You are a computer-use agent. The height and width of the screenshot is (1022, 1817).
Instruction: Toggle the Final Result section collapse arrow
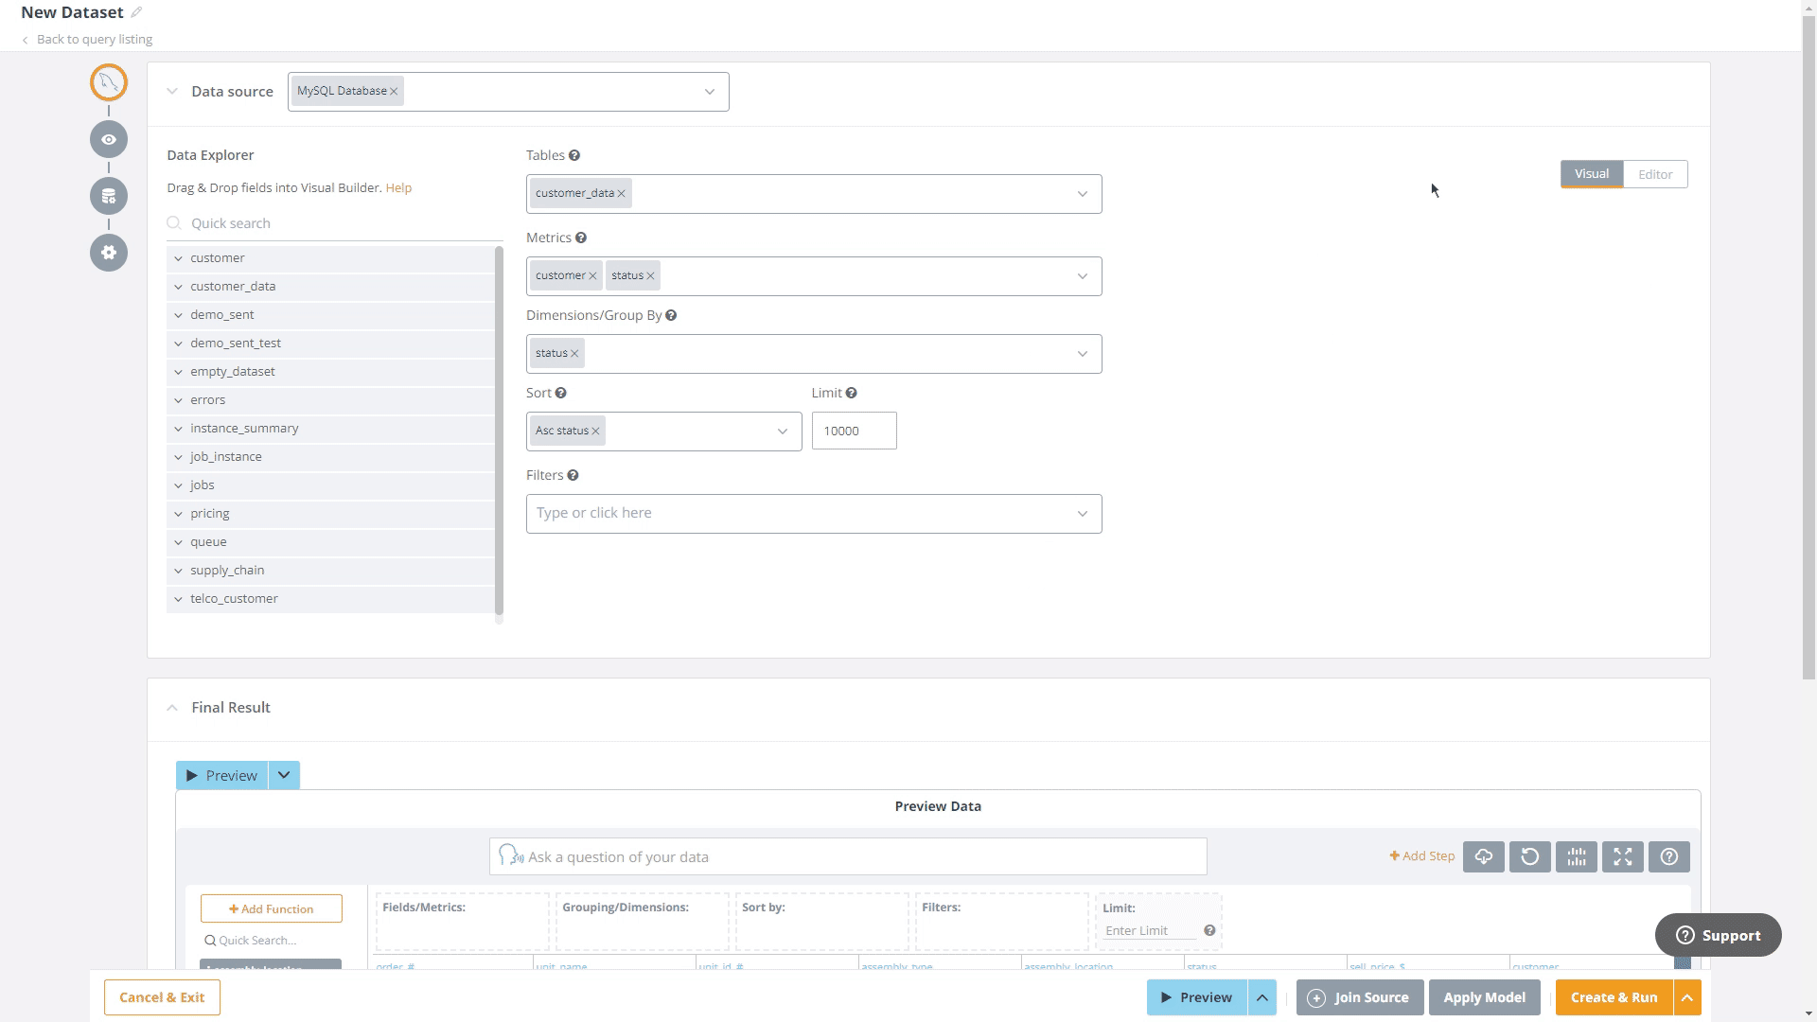point(172,708)
